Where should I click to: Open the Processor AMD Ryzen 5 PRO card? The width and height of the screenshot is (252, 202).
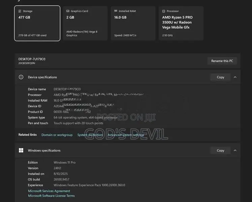point(181,23)
